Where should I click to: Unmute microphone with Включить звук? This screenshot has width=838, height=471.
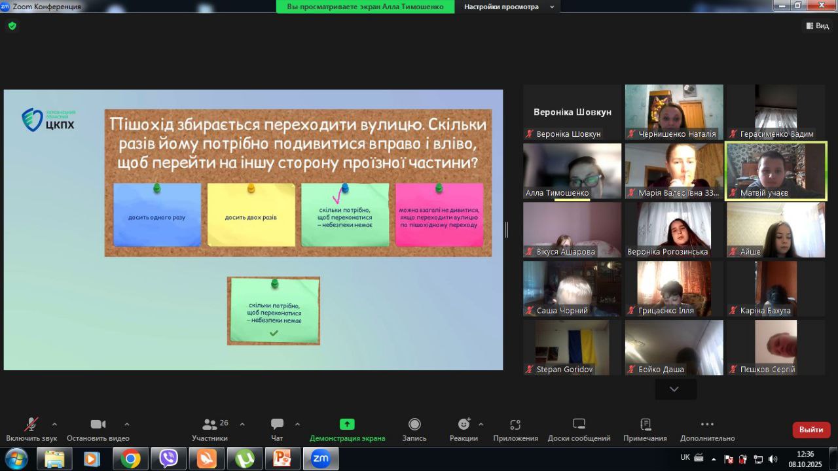click(31, 425)
